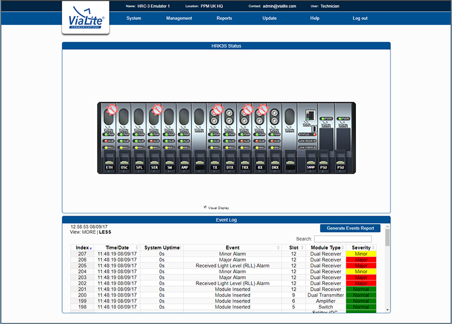The image size is (452, 324).
Task: Sort event log by Severity column
Action: pyautogui.click(x=361, y=248)
